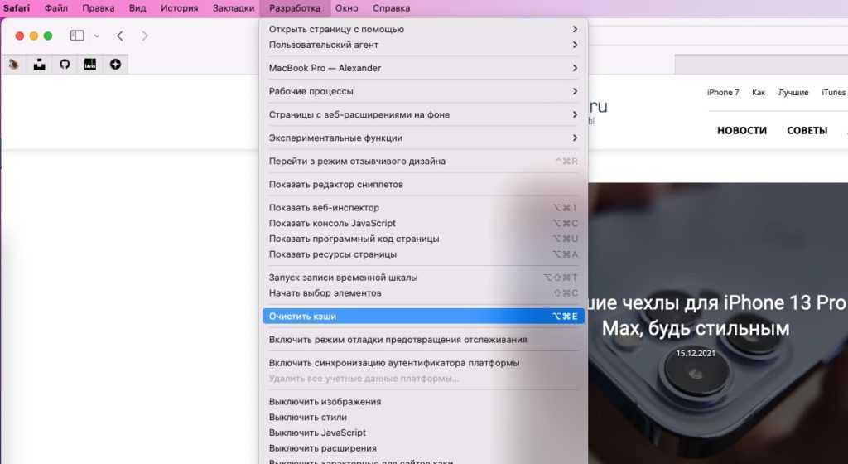Switch to the bar chart pinned tab
This screenshot has height=464, width=848.
coord(89,64)
